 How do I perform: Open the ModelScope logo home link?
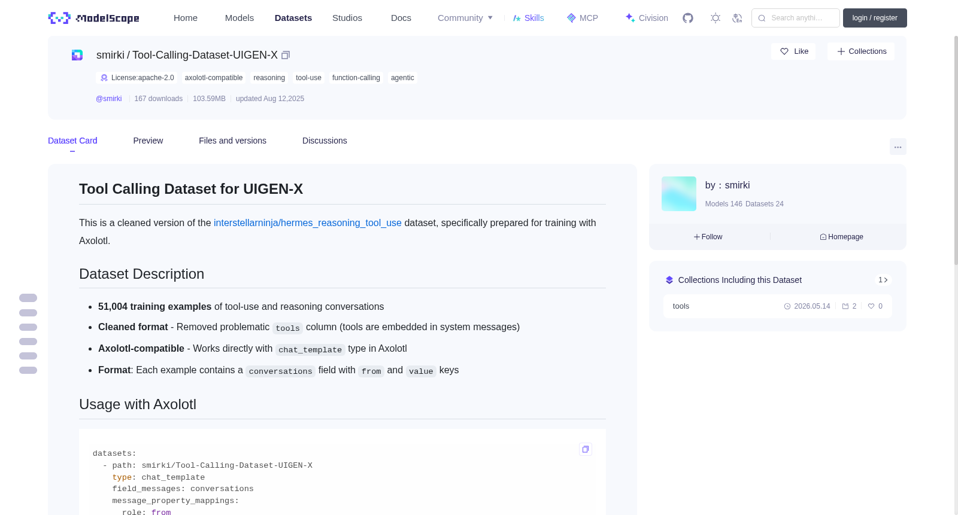pos(93,18)
